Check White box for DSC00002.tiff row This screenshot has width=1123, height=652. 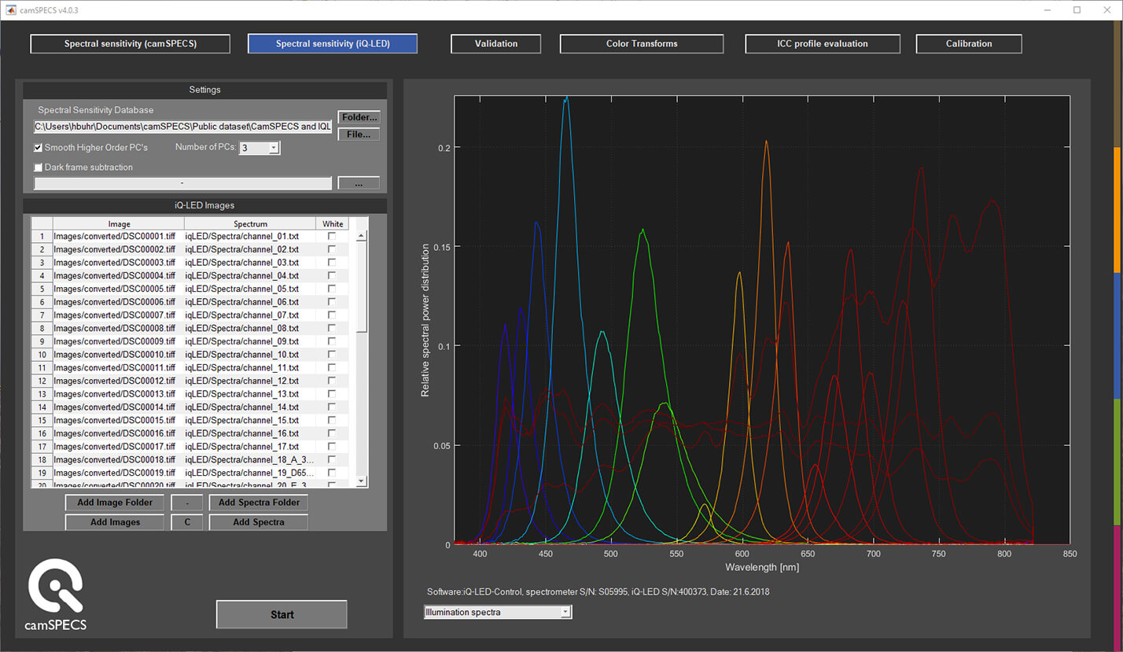click(332, 249)
